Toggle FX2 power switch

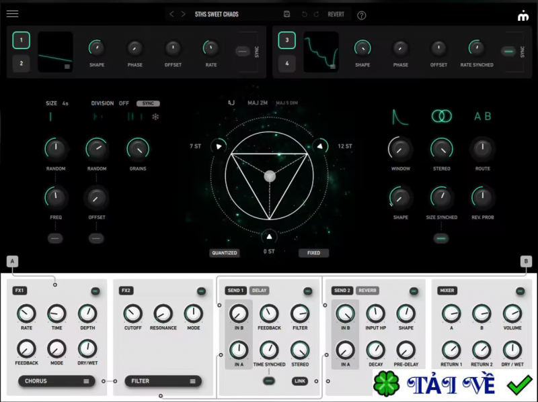201,291
